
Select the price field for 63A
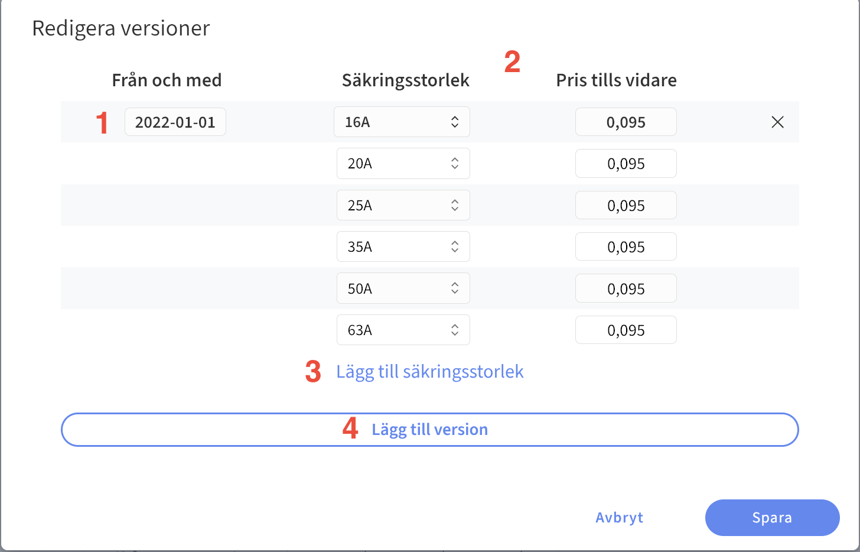coord(626,330)
